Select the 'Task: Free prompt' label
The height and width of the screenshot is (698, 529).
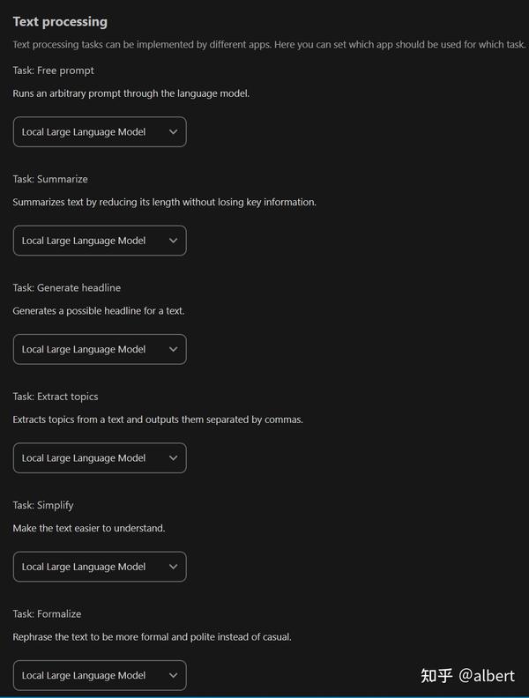pos(54,71)
